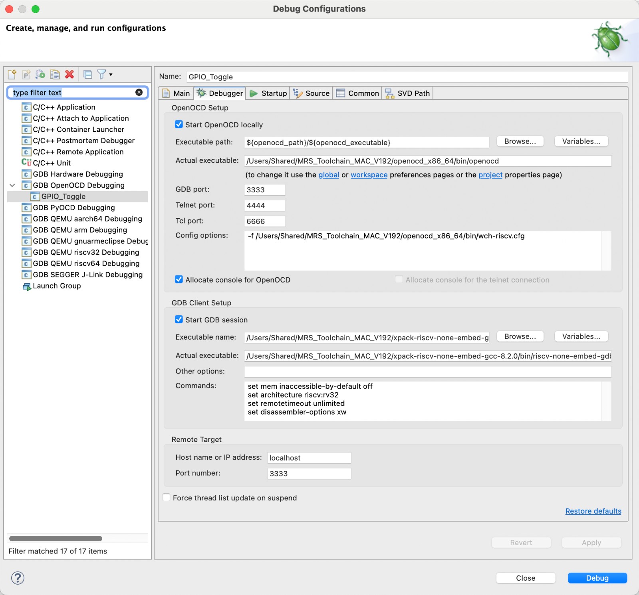Click the New launch configuration icon
Viewport: 639px width, 595px height.
12,74
